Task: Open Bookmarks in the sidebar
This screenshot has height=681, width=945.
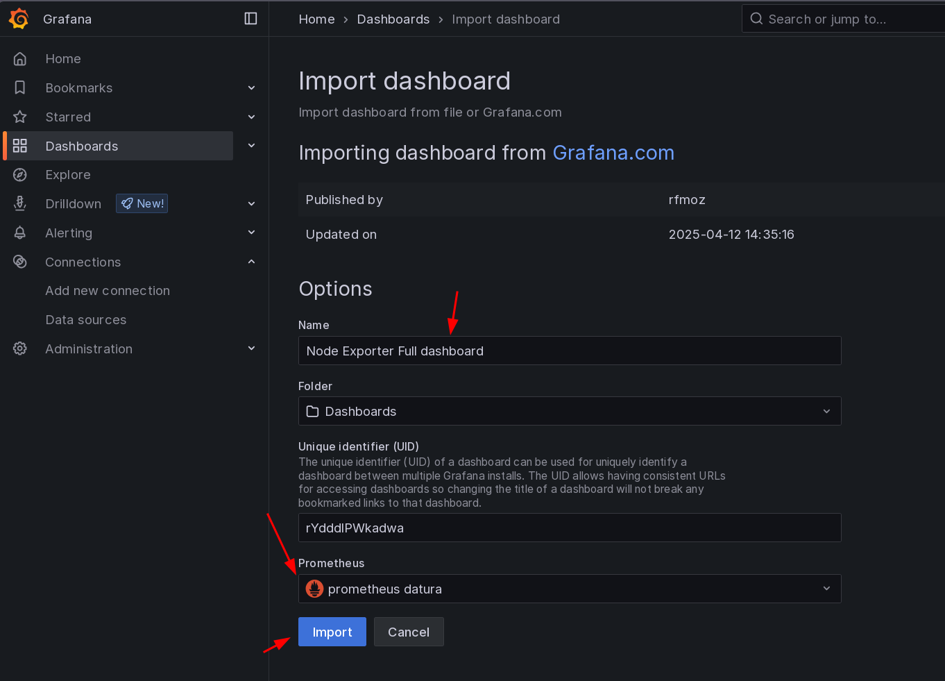Action: tap(79, 88)
